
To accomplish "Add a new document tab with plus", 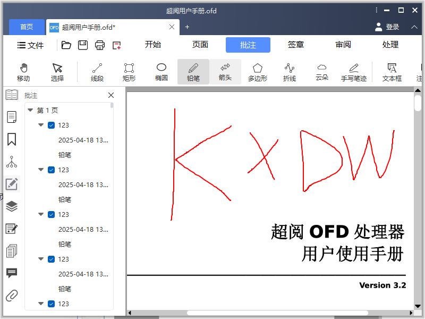I will tap(187, 27).
